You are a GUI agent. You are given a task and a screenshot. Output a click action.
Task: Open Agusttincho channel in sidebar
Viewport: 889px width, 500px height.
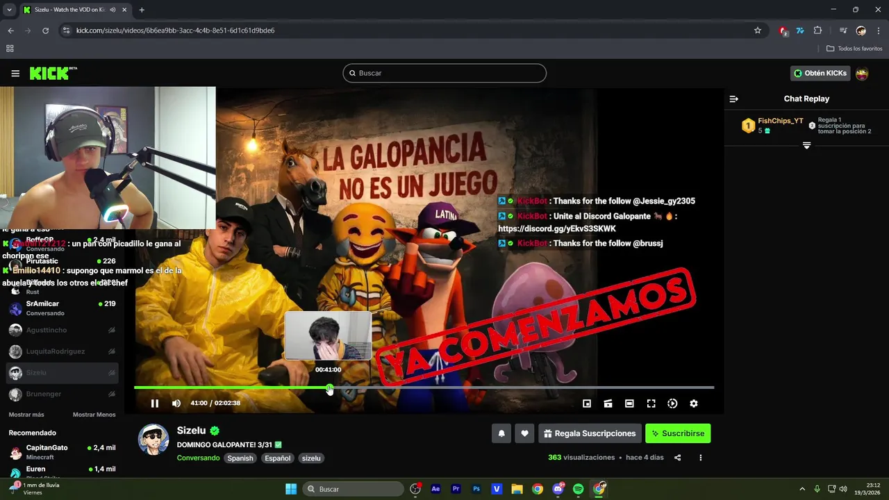tap(63, 330)
